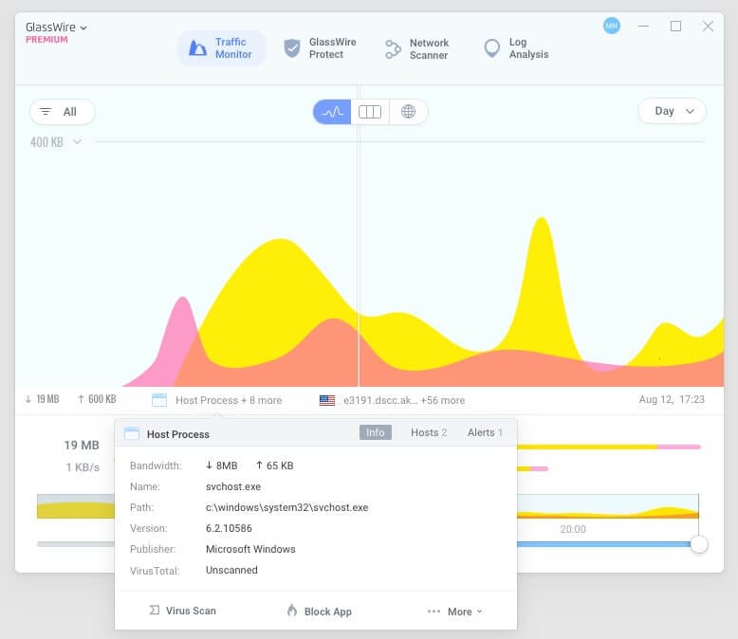The width and height of the screenshot is (738, 639).
Task: Click the download bandwidth 8MB value
Action: coord(222,466)
